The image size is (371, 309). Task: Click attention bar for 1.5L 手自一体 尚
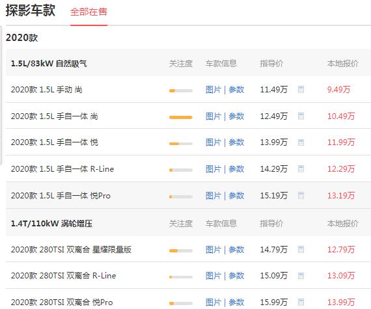click(181, 117)
